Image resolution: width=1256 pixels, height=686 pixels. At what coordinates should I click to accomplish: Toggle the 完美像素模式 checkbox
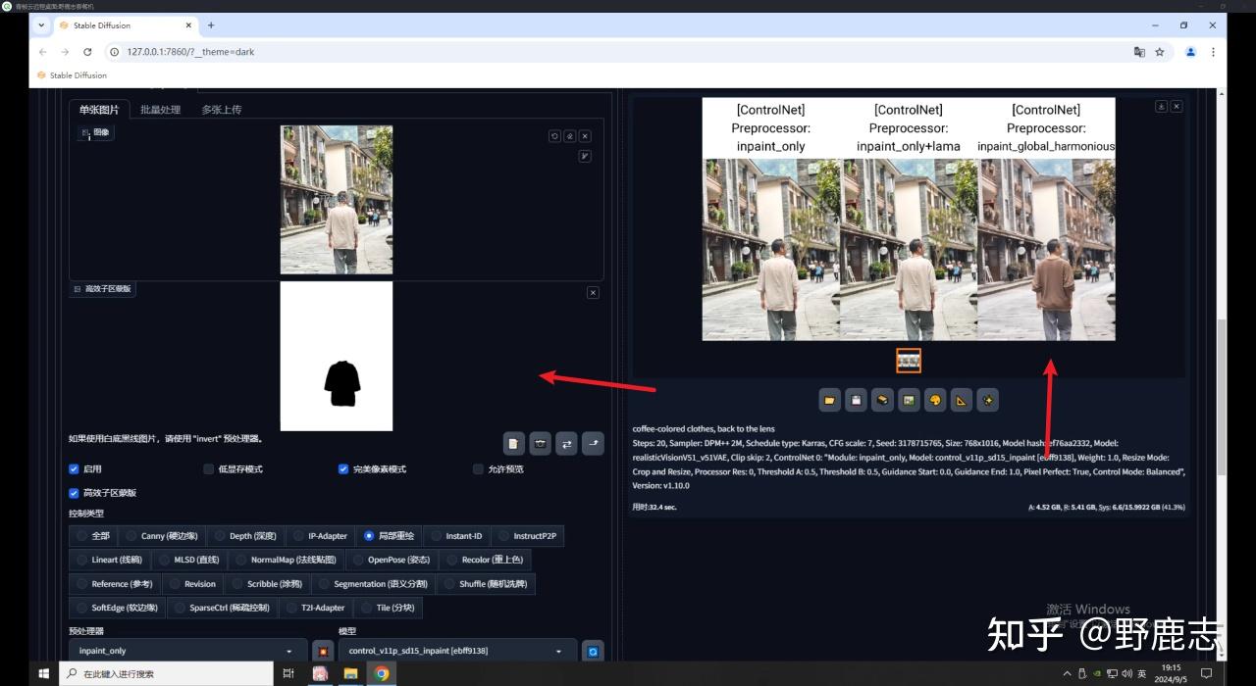(343, 469)
